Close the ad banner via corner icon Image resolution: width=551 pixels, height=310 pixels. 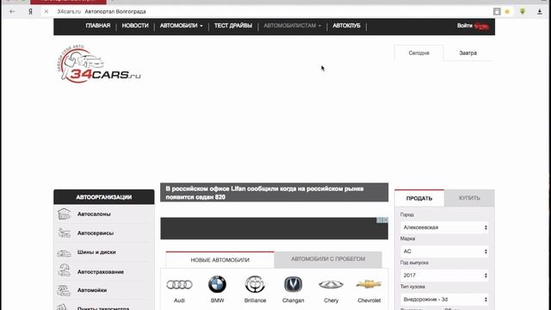[385, 220]
